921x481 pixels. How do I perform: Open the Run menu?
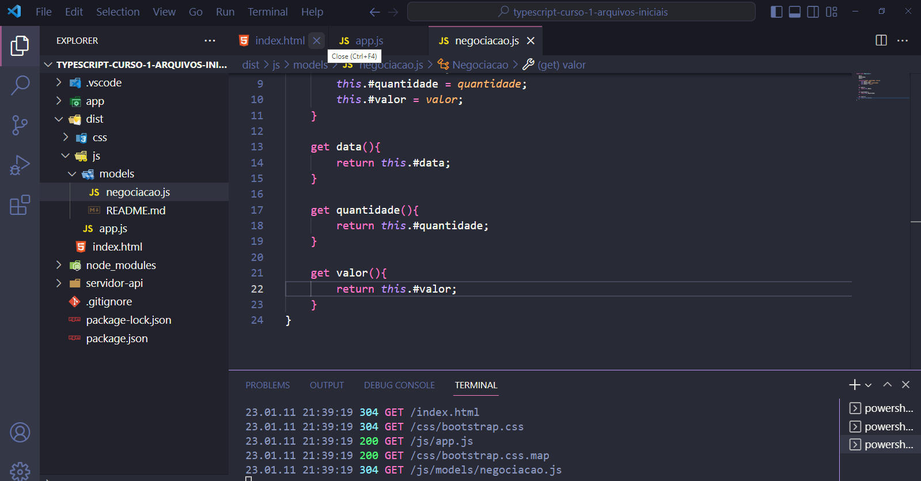[x=225, y=12]
